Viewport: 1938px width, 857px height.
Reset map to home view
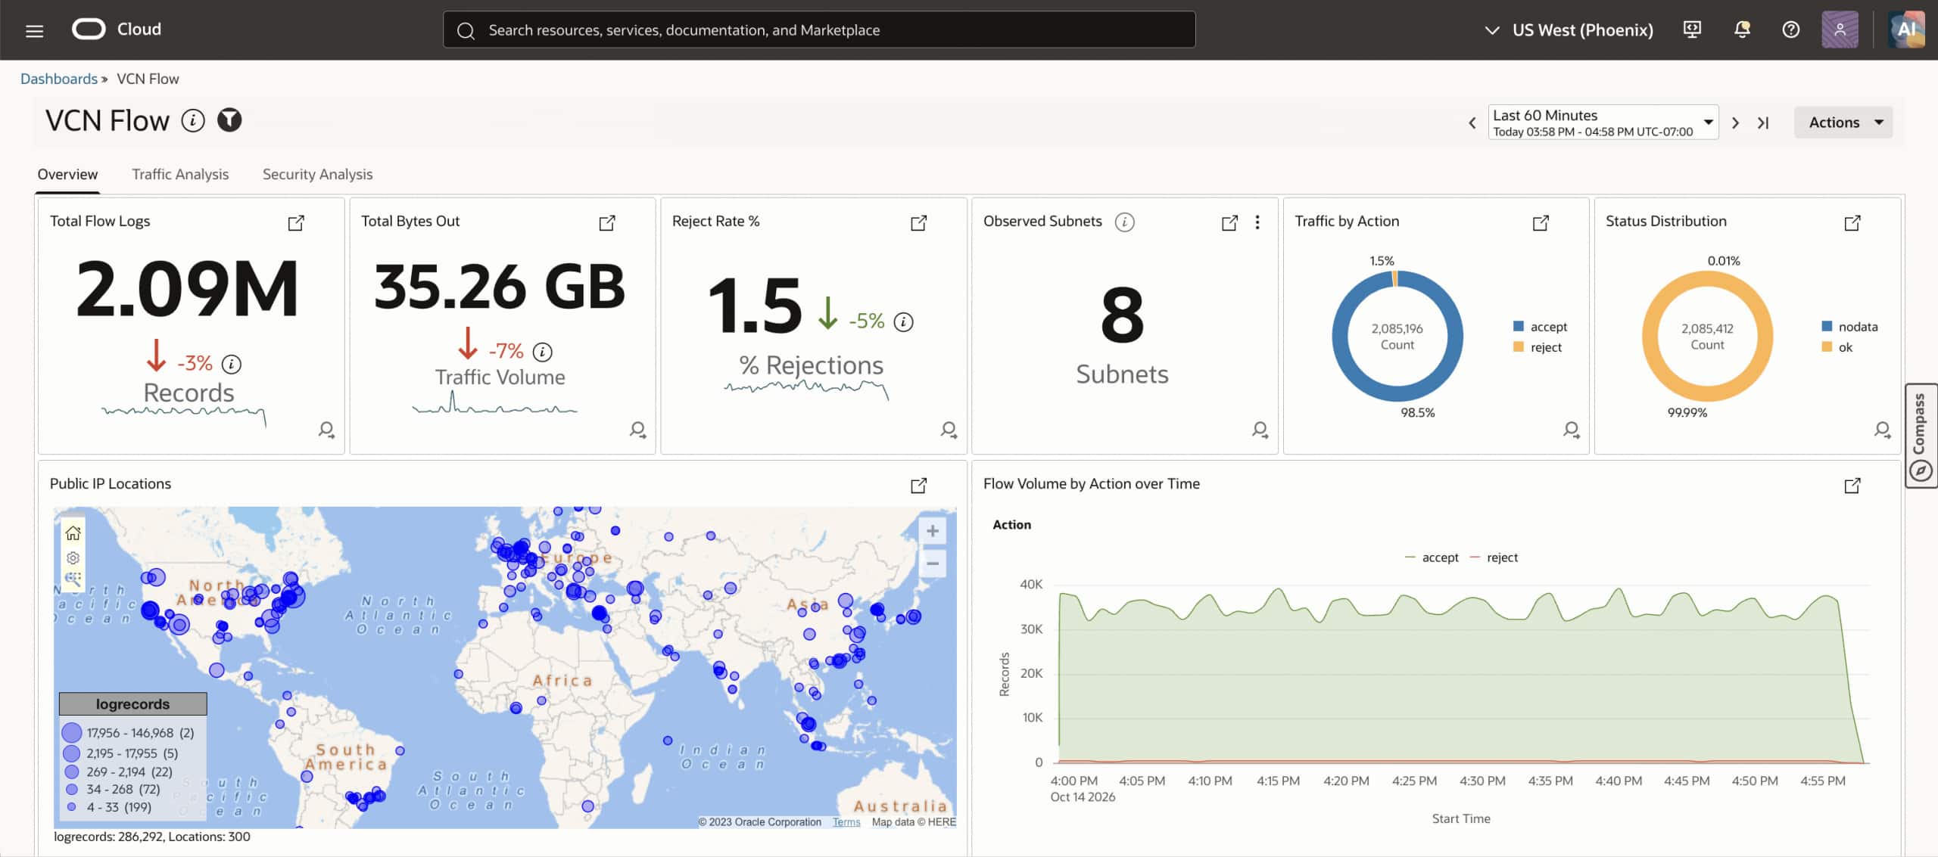(x=73, y=533)
